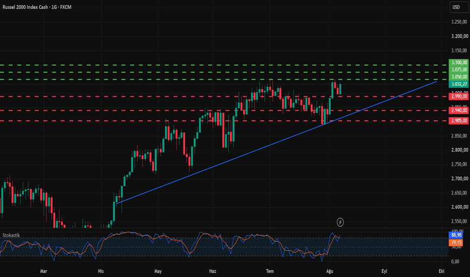
Task: Click the Haz label on time axis
Action: 212,271
